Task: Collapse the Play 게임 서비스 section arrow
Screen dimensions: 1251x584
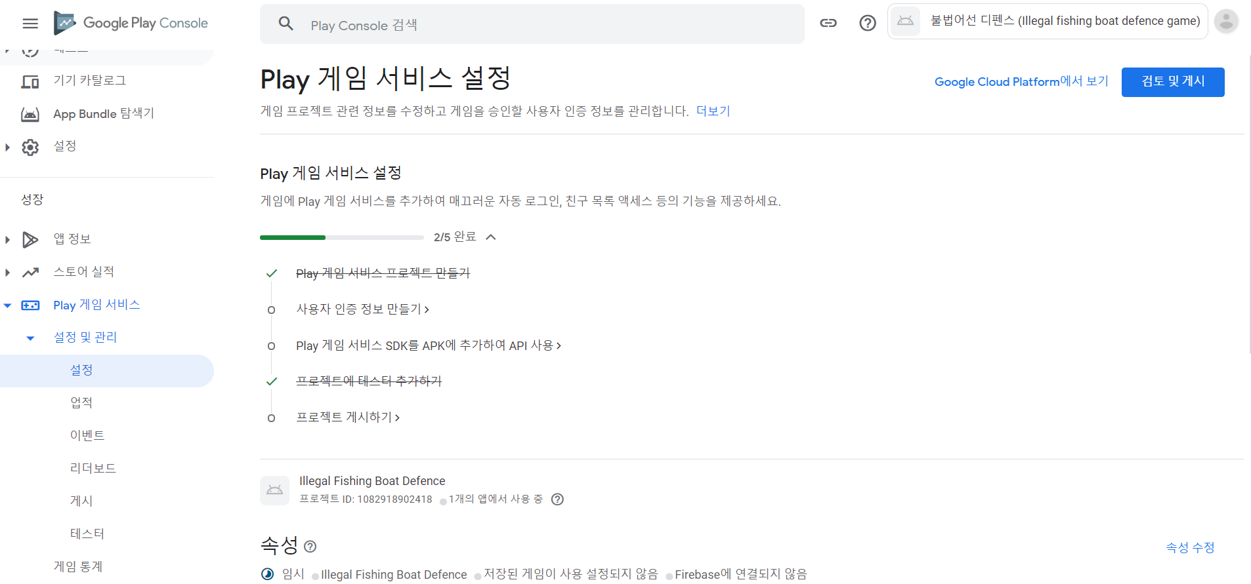Action: coord(7,305)
